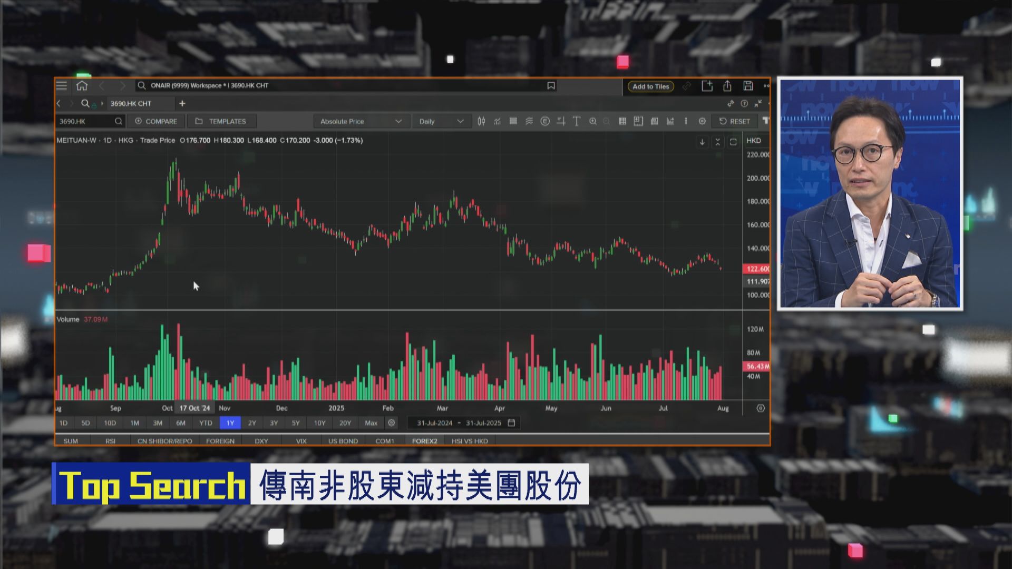Select the Max range button

click(371, 423)
